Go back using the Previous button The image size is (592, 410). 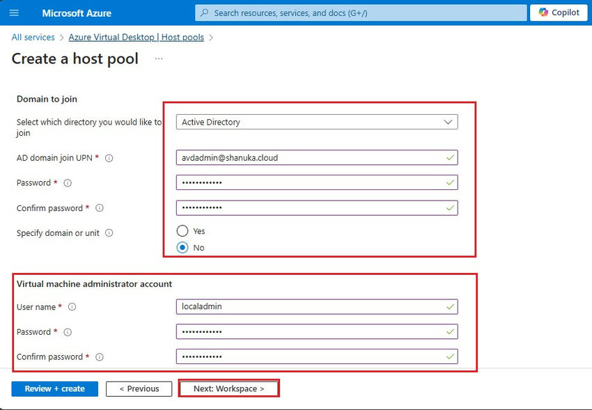[x=139, y=388]
